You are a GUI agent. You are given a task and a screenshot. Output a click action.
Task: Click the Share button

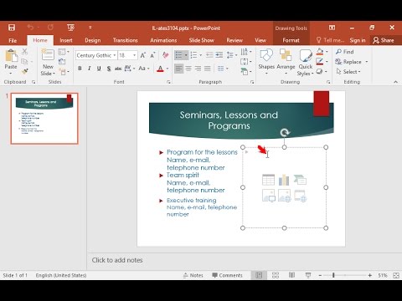[384, 40]
